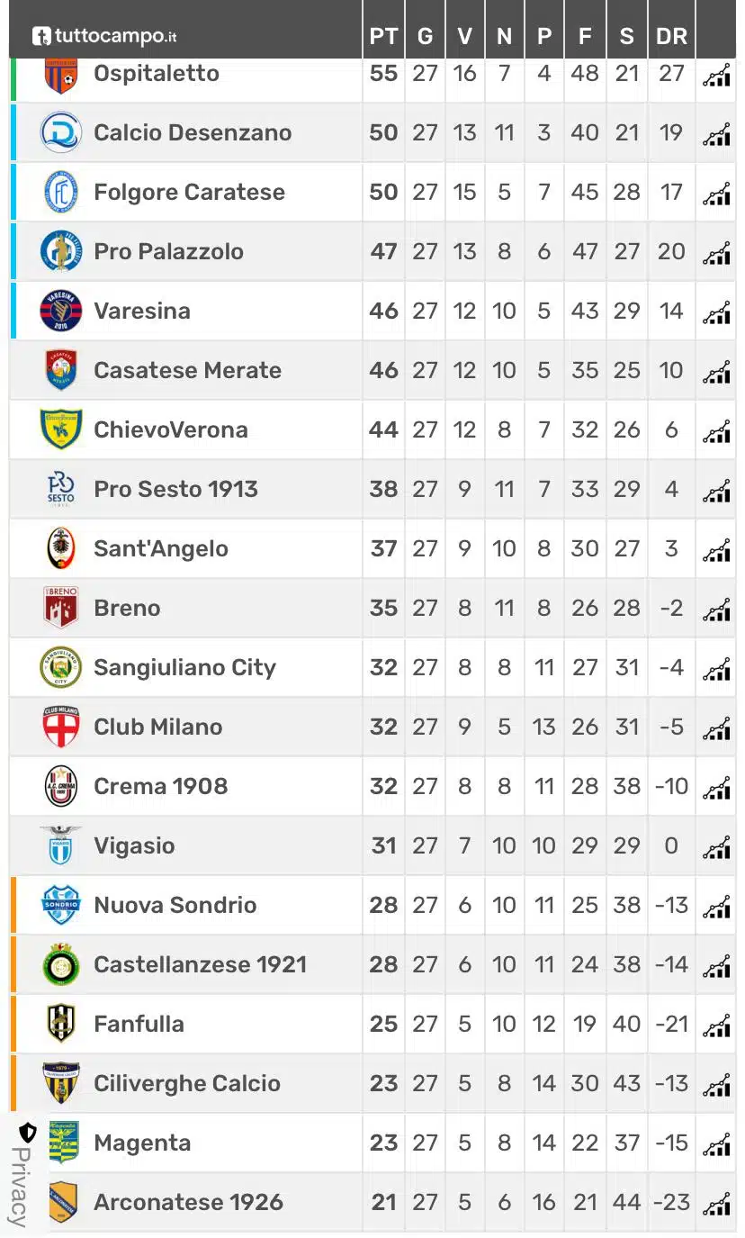Viewport: 745px width, 1238px height.
Task: Click the Club Milano team crest
Action: point(61,727)
